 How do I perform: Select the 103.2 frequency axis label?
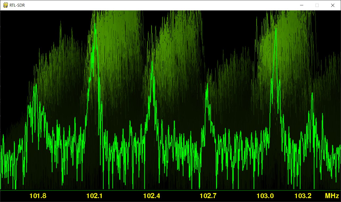tap(303, 196)
